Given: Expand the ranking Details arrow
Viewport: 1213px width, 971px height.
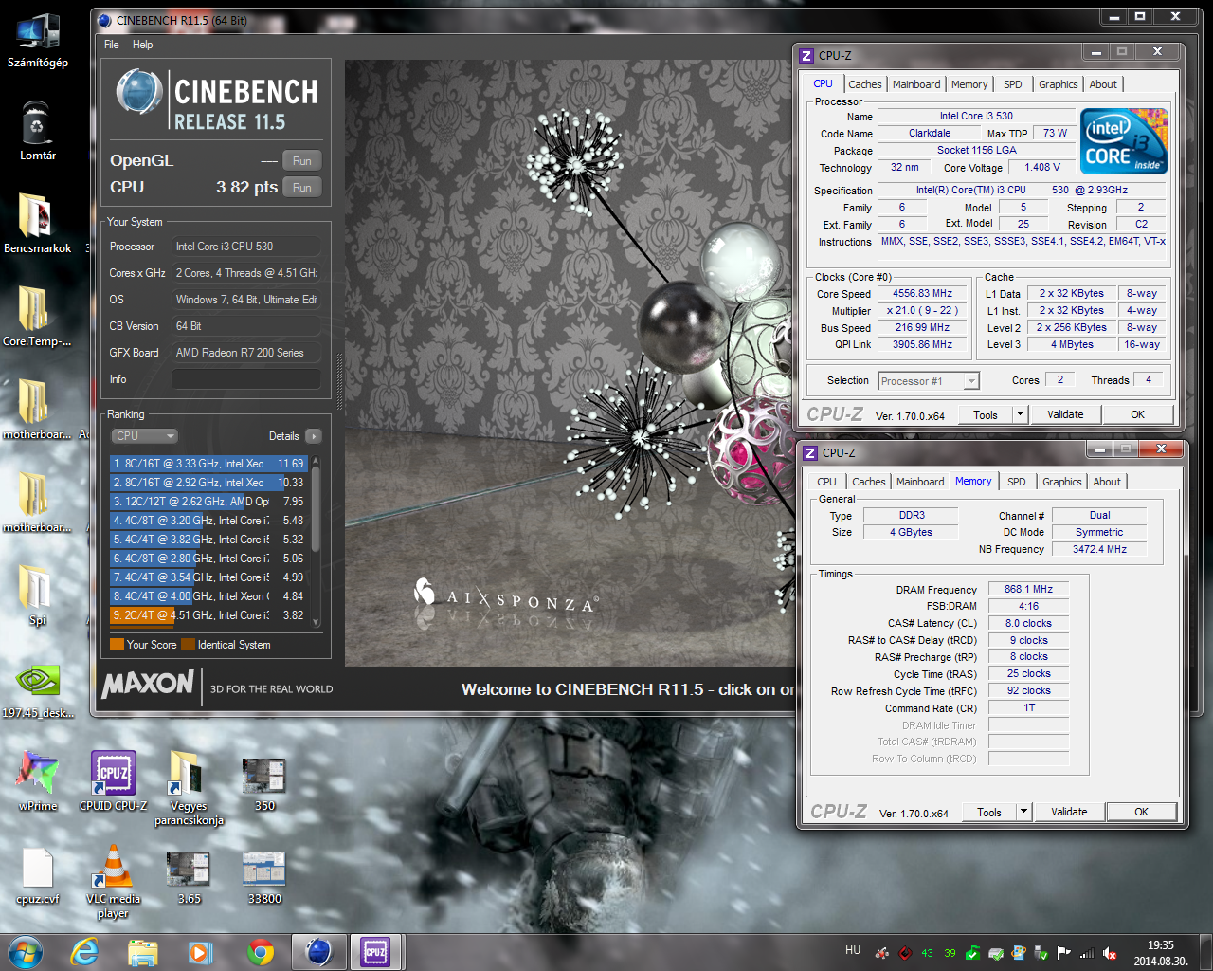Looking at the screenshot, I should coord(314,436).
